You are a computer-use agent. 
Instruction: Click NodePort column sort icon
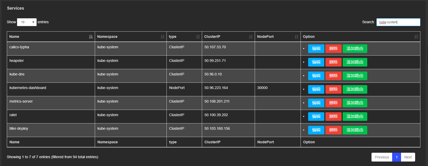coord(296,37)
